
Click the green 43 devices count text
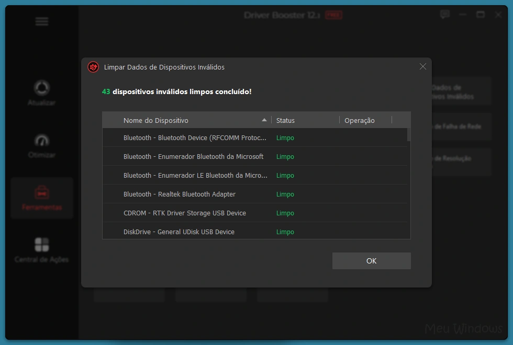pos(106,90)
